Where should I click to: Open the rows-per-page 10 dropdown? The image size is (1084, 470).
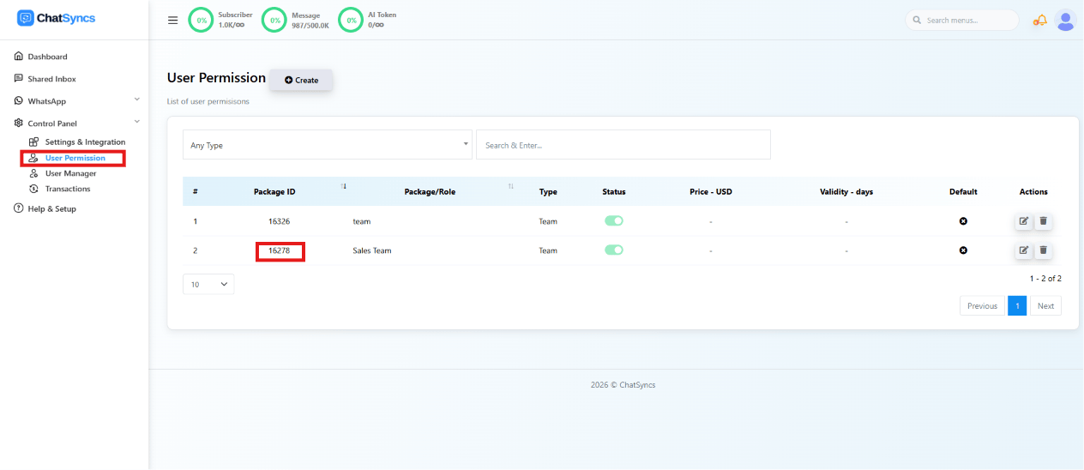click(x=208, y=284)
